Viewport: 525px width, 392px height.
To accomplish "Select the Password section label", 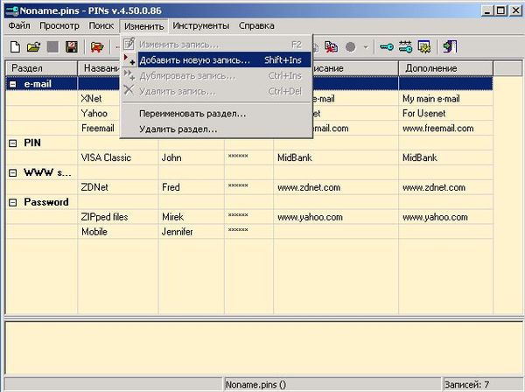I will coord(46,202).
